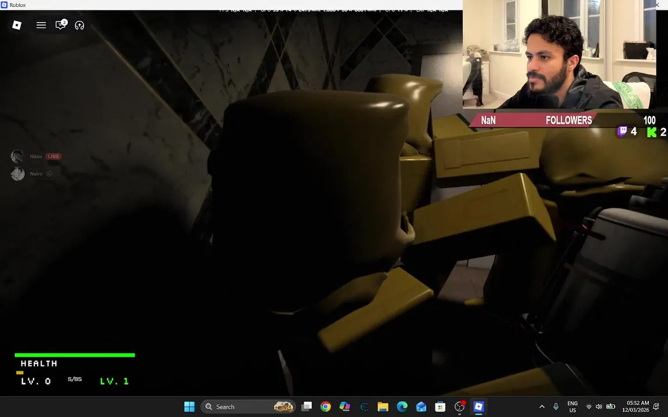Click the Roblox taskbar icon

[x=478, y=407]
